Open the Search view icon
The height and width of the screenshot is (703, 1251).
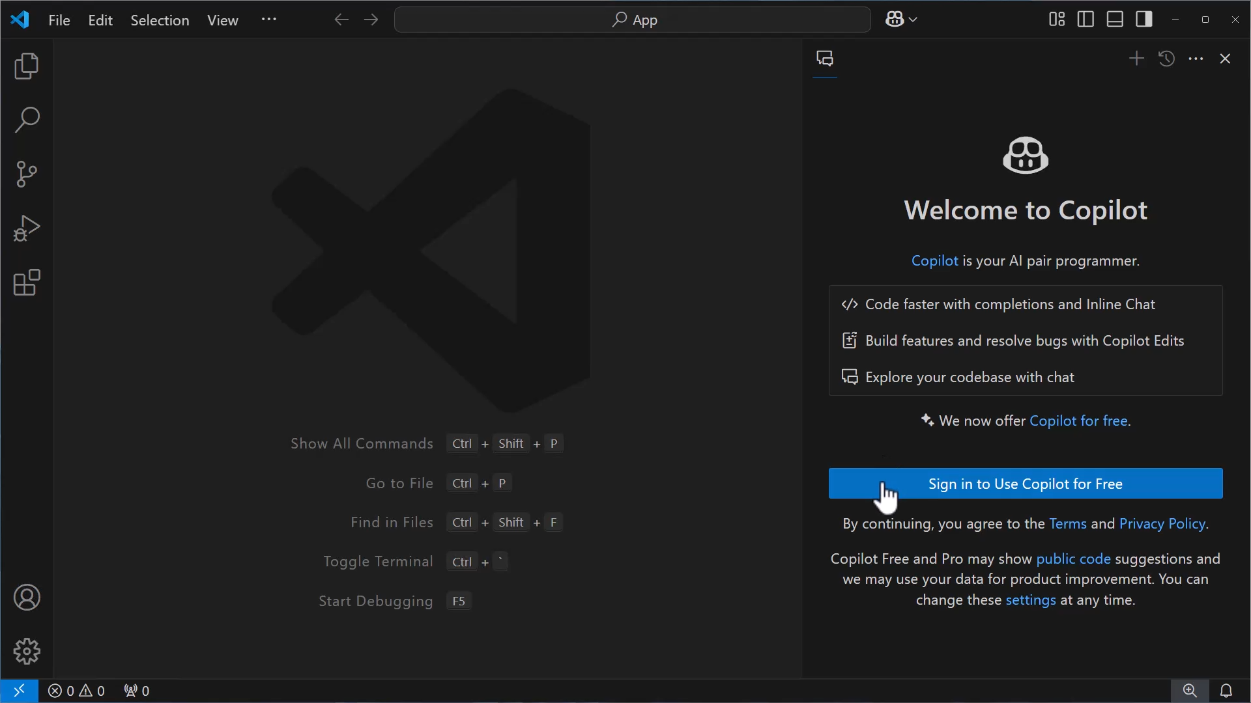pyautogui.click(x=27, y=120)
